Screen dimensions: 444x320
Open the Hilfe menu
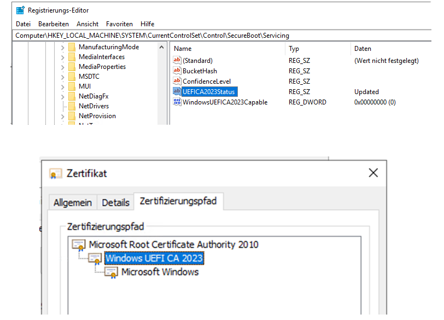(147, 24)
